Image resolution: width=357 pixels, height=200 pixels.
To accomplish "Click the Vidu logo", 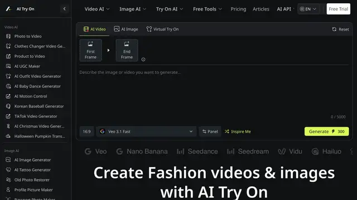I will 290,152.
